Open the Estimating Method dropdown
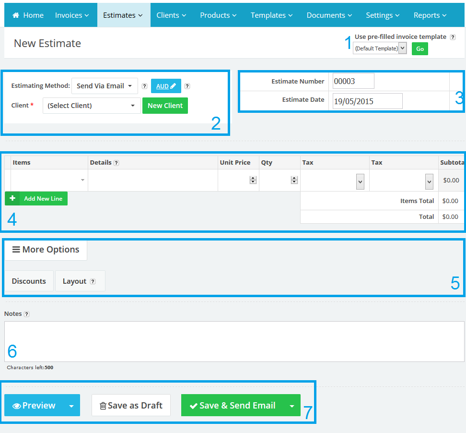Screen dimensions: 466x433 pyautogui.click(x=105, y=86)
